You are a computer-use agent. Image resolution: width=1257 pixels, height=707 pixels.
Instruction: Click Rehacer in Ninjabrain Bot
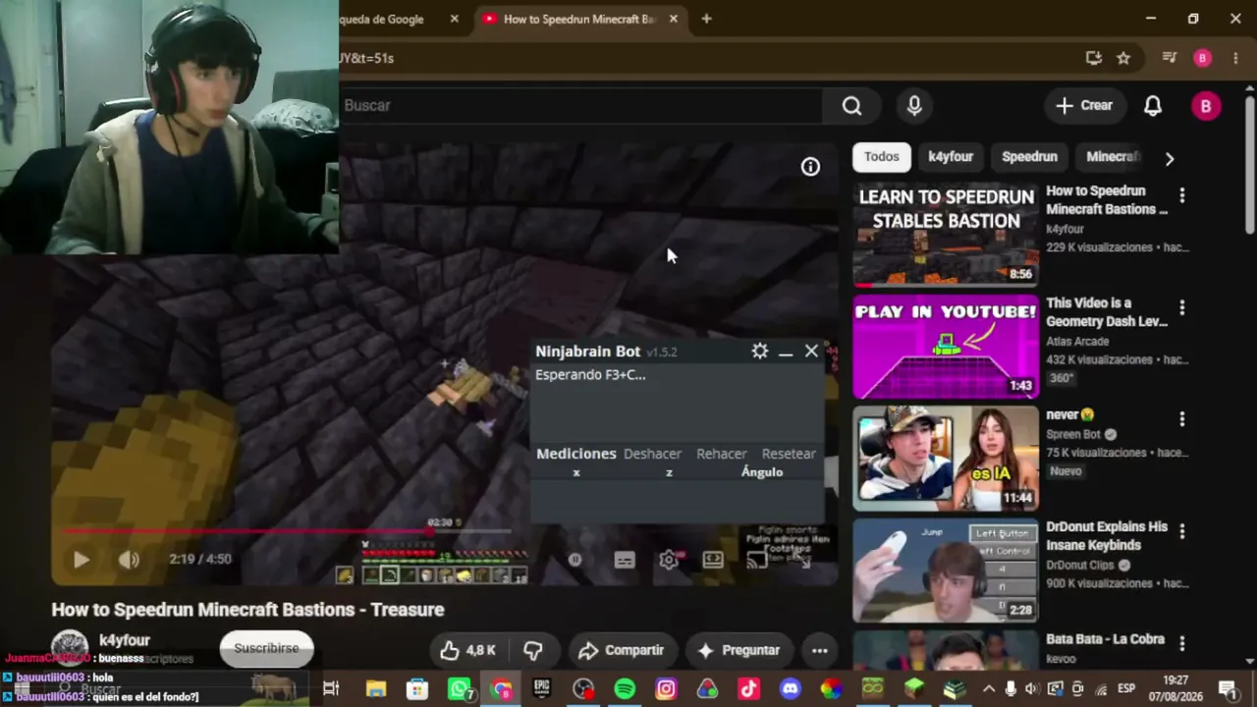[722, 454]
